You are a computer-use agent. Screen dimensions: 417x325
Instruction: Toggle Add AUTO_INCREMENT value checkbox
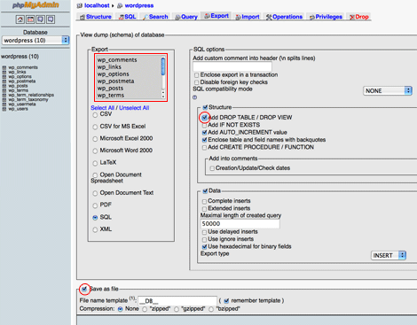(204, 133)
